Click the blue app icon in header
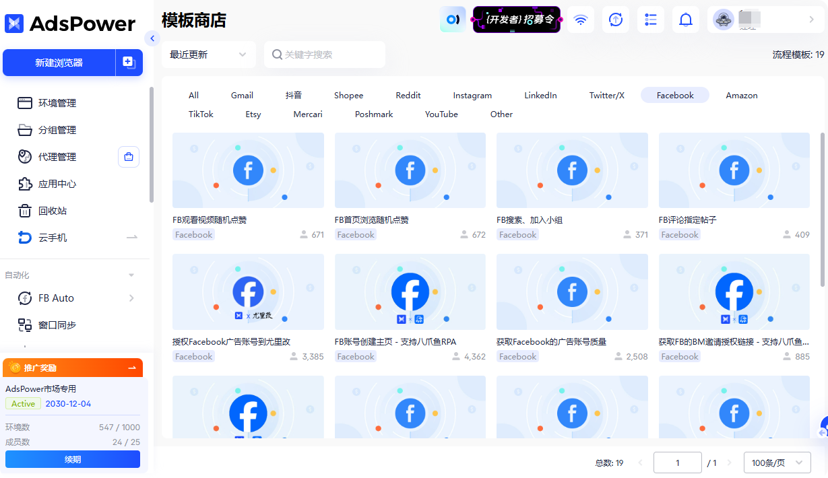This screenshot has height=478, width=828. tap(453, 20)
